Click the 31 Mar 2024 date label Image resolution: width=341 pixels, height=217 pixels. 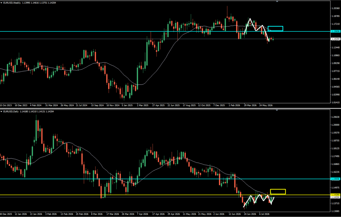pyautogui.click(x=52, y=106)
